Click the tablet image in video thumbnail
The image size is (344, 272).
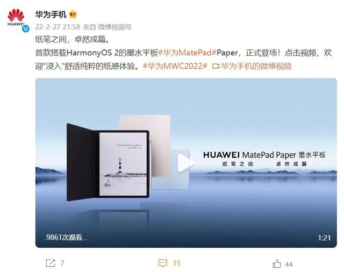click(108, 162)
